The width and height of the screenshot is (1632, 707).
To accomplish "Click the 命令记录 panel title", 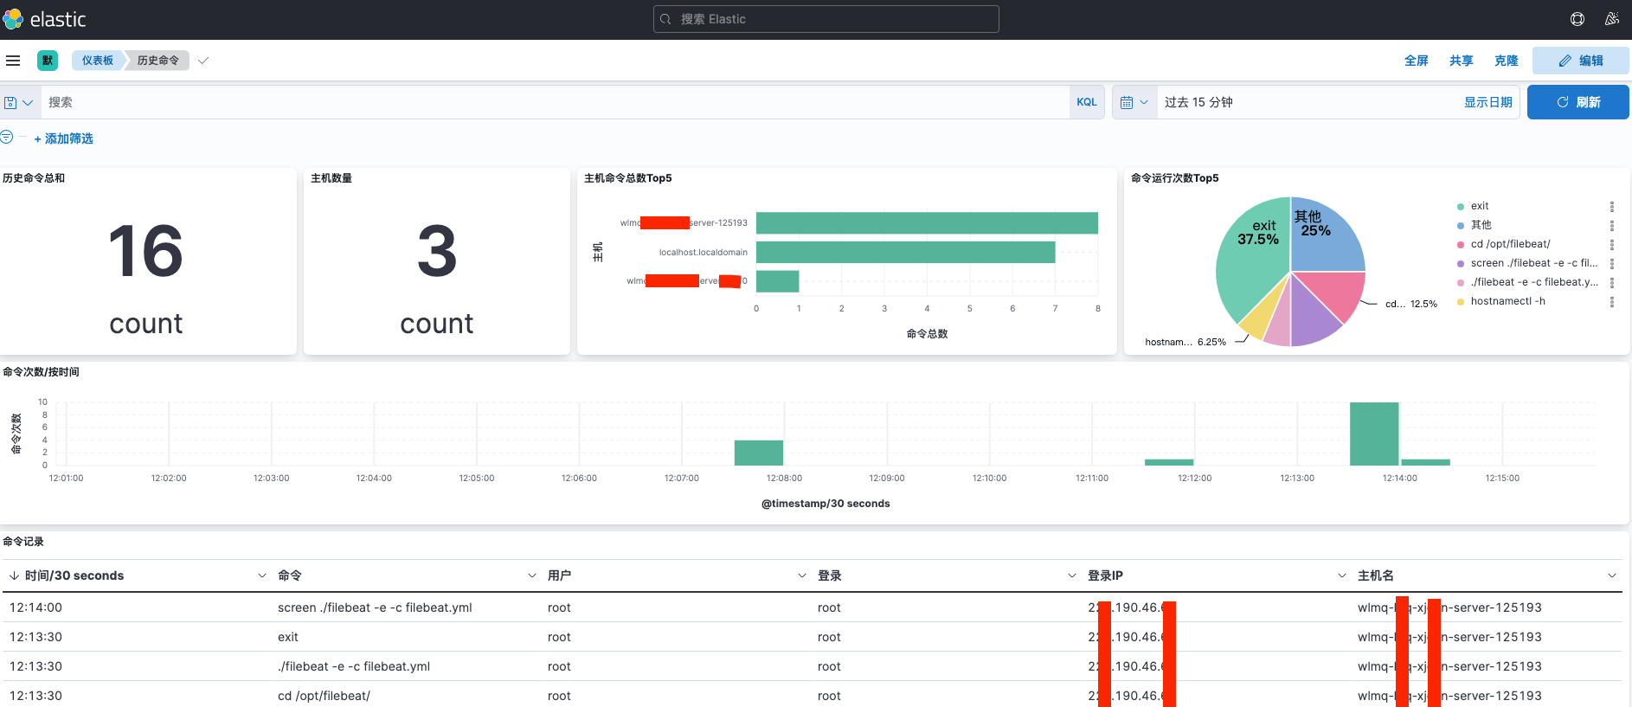I will [x=23, y=542].
